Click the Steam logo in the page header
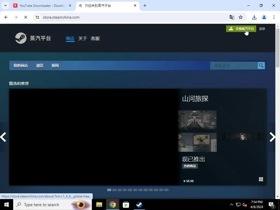 (x=33, y=38)
